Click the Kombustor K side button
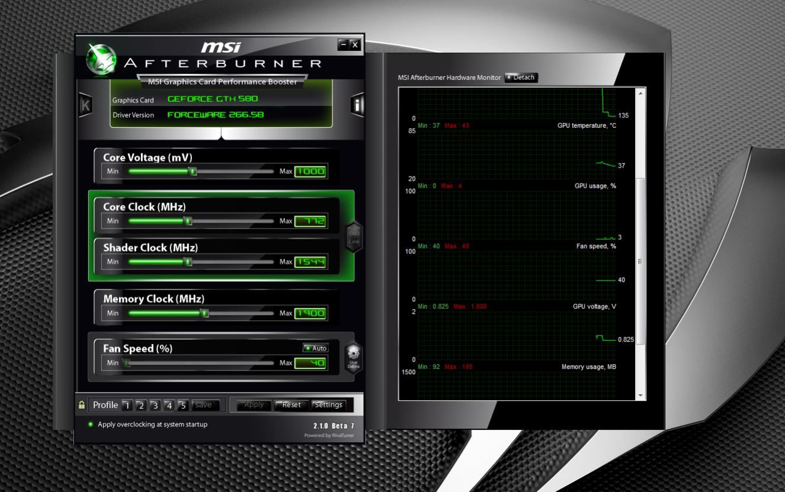The width and height of the screenshot is (785, 492). coord(85,105)
